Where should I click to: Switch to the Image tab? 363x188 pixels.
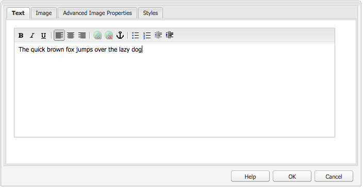[44, 13]
